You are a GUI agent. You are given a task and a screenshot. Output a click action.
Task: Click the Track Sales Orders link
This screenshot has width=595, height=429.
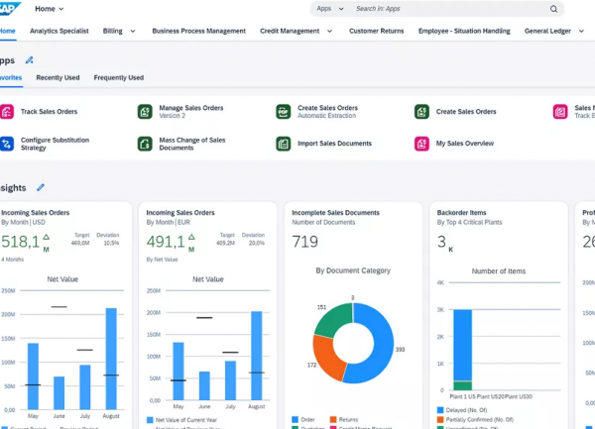tap(49, 111)
